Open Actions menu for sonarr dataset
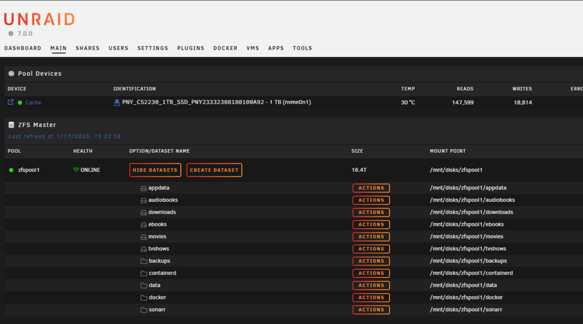 371,309
